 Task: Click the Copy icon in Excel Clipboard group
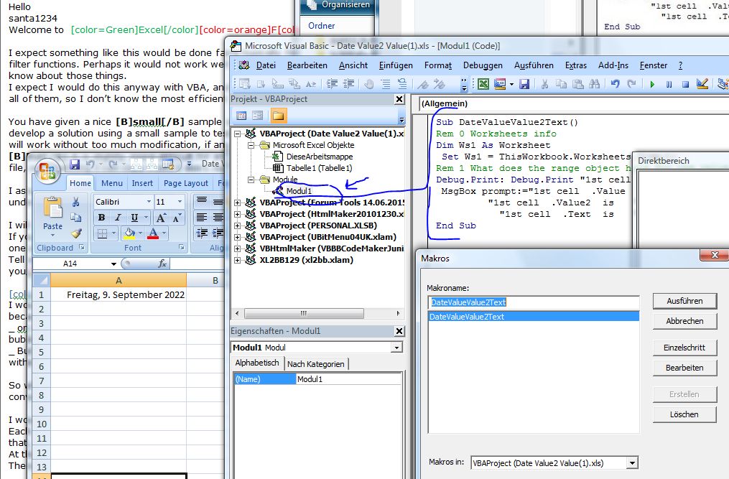[x=76, y=218]
